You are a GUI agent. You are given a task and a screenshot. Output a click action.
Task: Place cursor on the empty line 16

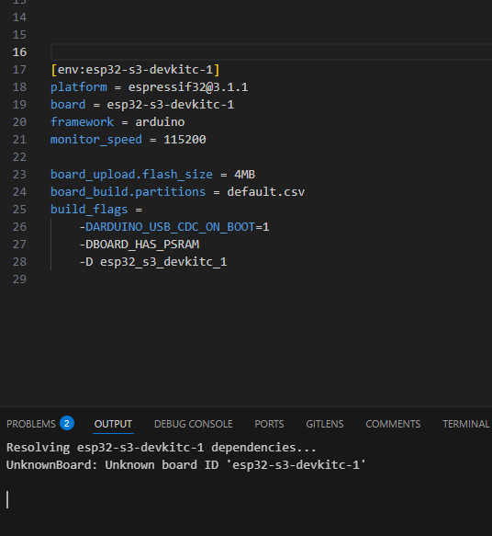click(272, 52)
